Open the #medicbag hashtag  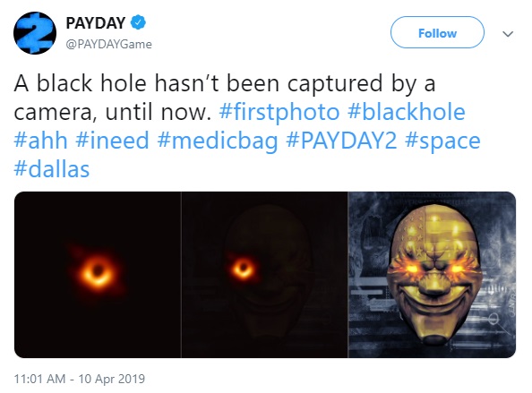pos(218,141)
